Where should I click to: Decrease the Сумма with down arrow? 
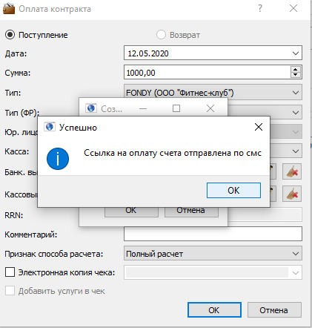[x=296, y=75]
